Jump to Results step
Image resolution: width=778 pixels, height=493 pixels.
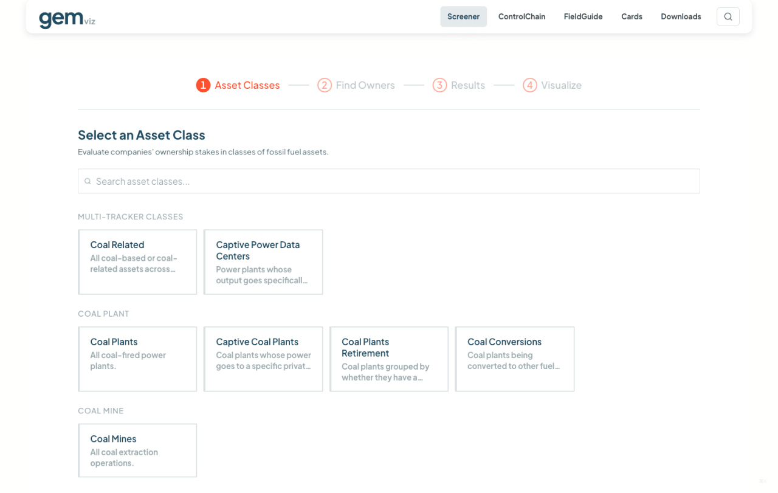[x=468, y=85]
